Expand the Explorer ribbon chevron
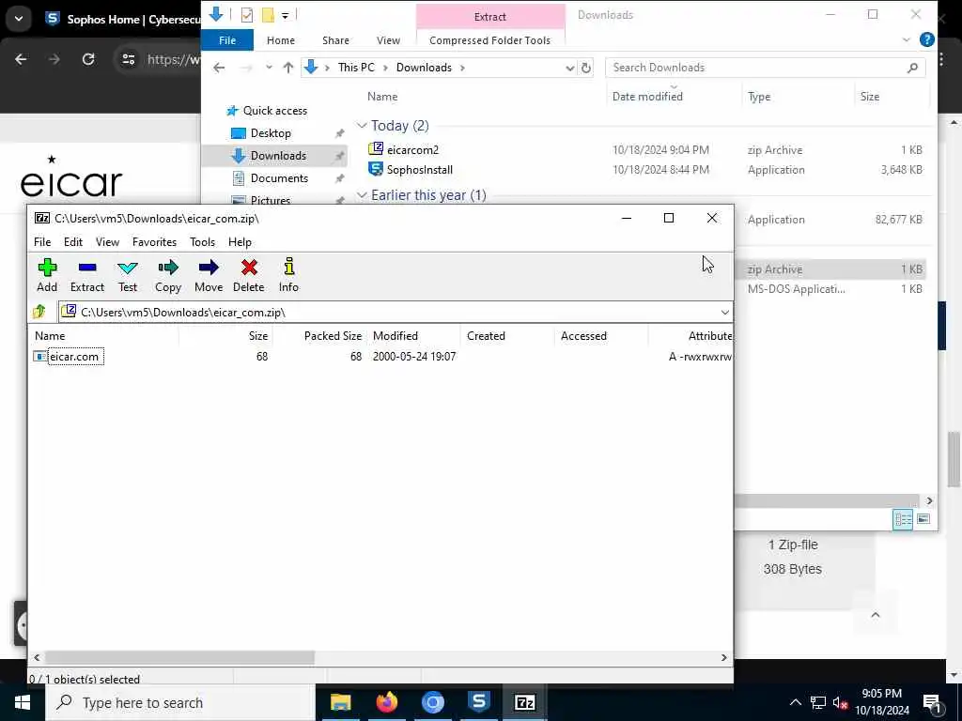962x721 pixels. point(907,39)
